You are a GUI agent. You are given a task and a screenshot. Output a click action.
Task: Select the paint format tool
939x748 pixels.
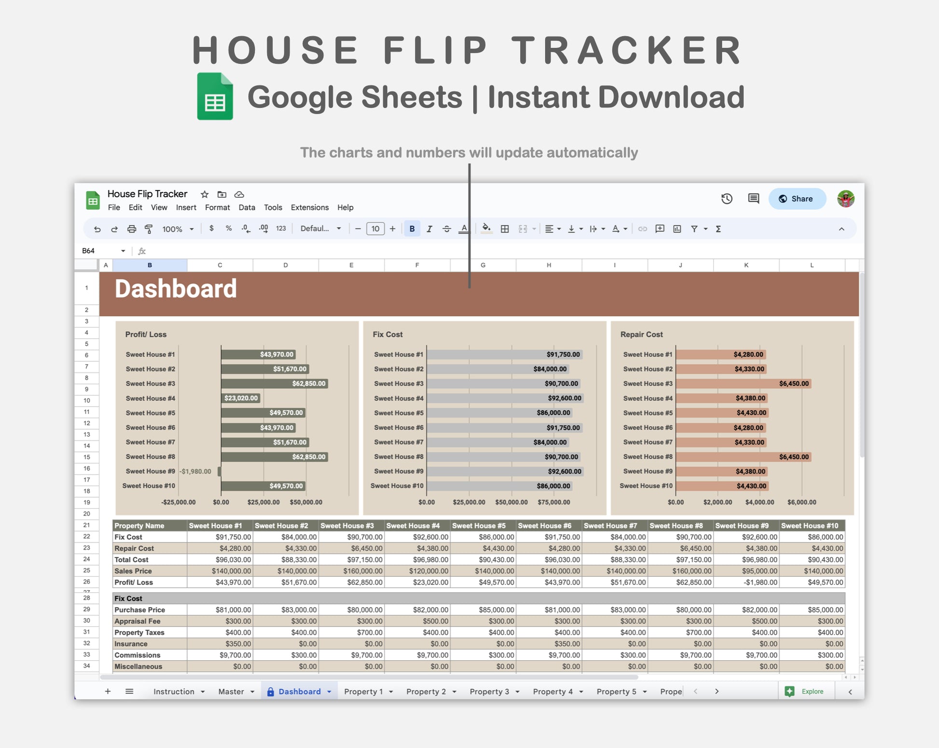point(149,229)
